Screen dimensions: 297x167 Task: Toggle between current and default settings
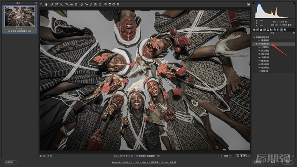(x=249, y=156)
